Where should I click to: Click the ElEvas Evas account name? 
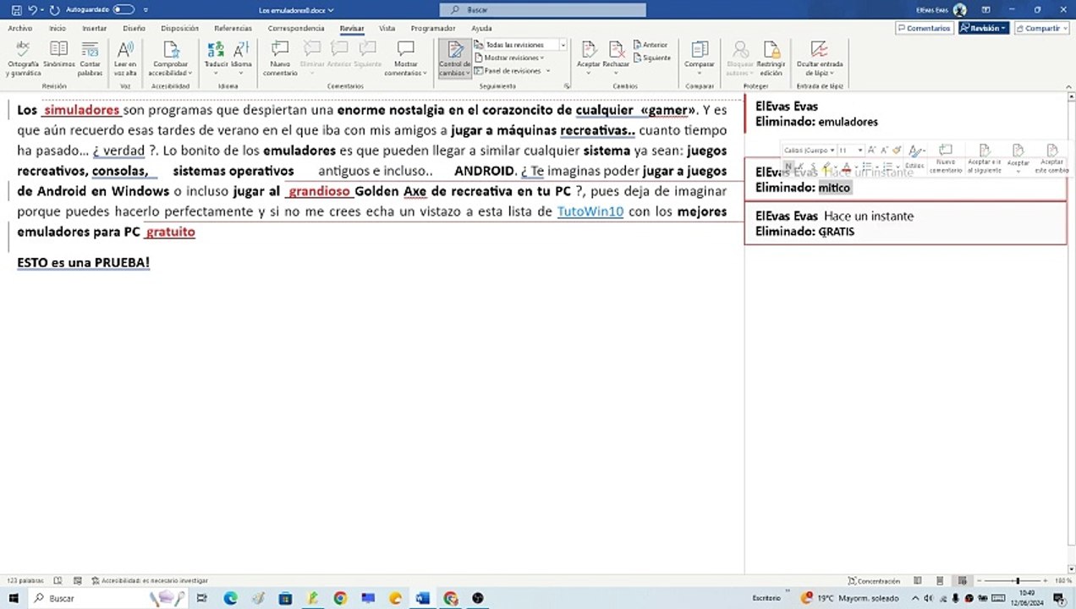(x=931, y=10)
